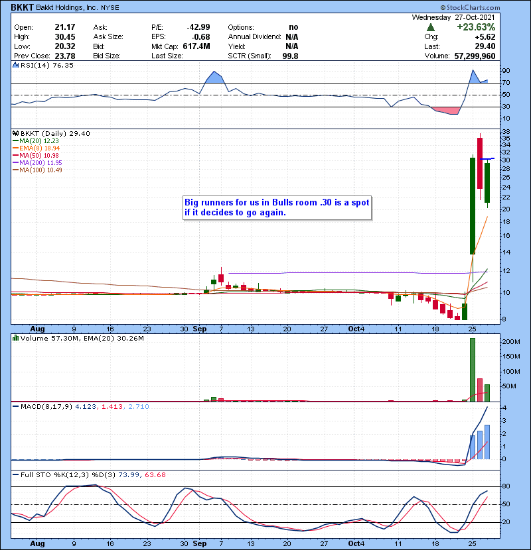Click the Mkt Cap value 617.4M

pos(196,46)
